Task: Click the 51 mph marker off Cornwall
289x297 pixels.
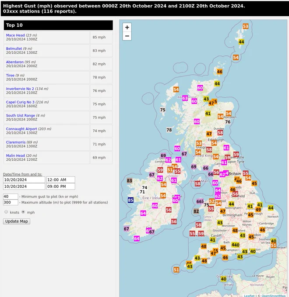Action: [x=176, y=270]
